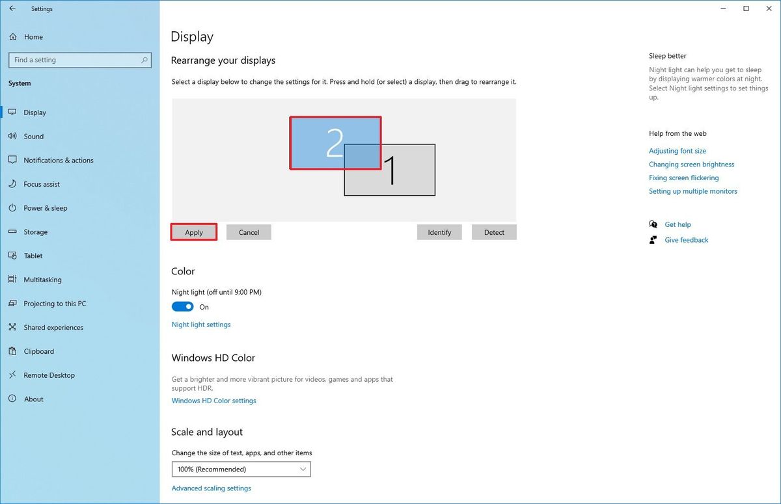Open the Setting up multiple monitors link
The image size is (781, 504).
click(692, 191)
